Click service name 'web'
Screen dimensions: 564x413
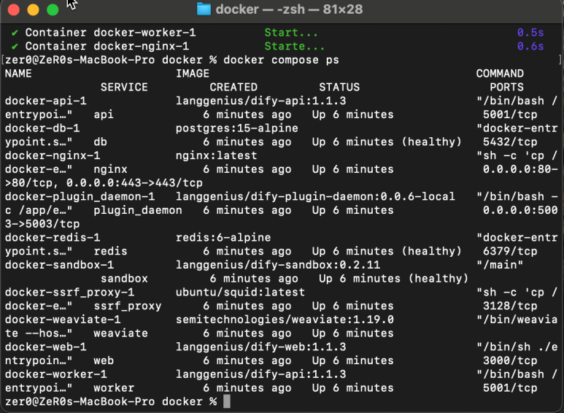click(x=104, y=360)
